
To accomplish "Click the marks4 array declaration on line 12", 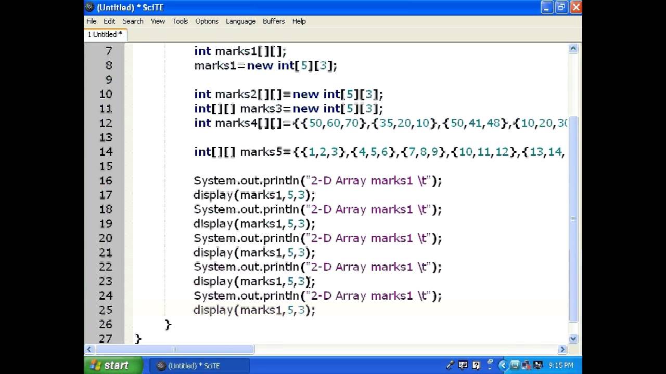I will pyautogui.click(x=381, y=123).
